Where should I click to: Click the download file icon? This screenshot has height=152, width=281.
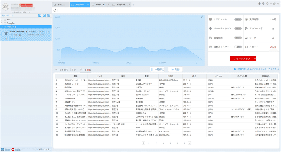pos(246,29)
